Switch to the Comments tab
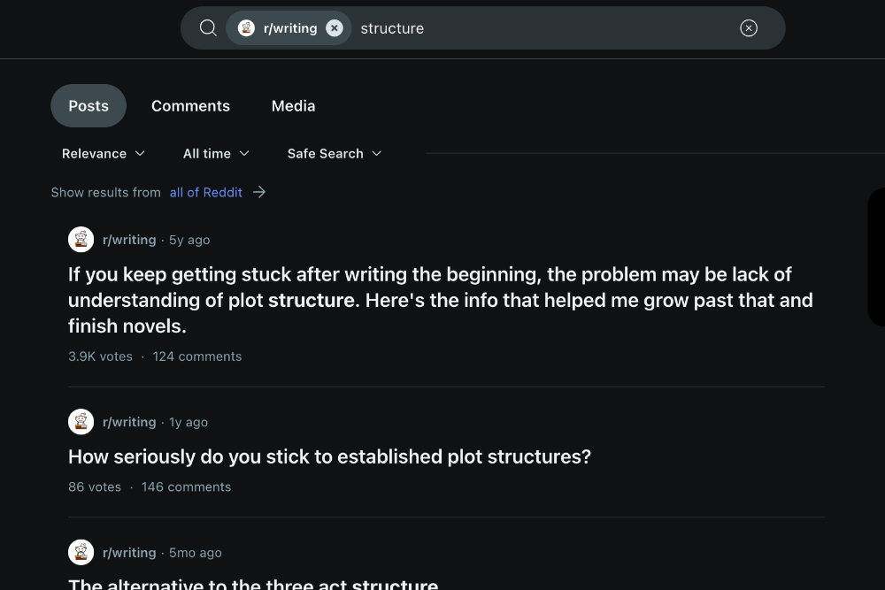 [x=190, y=106]
